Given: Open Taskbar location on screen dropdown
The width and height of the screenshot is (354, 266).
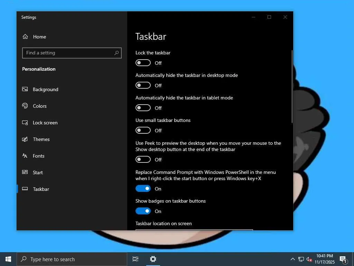Looking at the screenshot, I should point(194,230).
